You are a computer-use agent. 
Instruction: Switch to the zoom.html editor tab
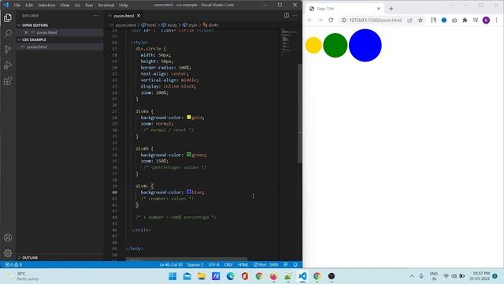click(x=124, y=16)
